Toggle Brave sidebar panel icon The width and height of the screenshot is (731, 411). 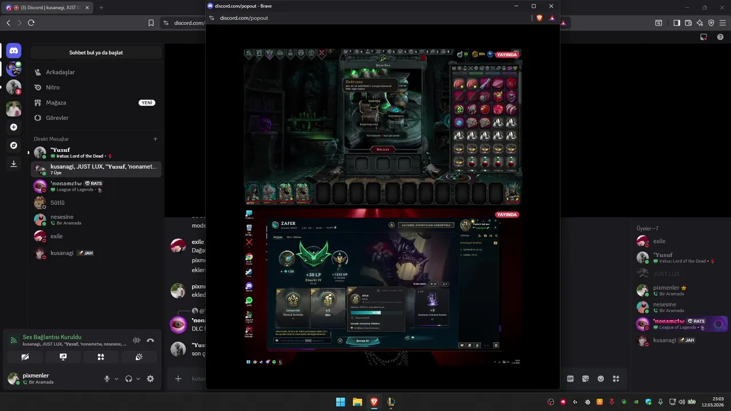[x=676, y=23]
